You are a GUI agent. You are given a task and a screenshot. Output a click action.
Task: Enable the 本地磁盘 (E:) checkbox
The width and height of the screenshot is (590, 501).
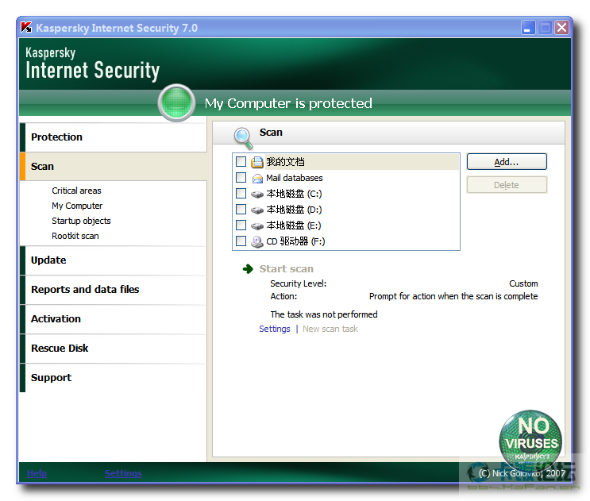[x=241, y=225]
